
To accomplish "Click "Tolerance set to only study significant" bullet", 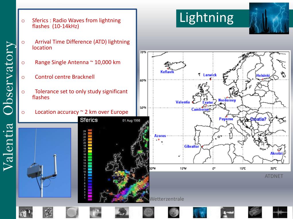I will 80,94.
